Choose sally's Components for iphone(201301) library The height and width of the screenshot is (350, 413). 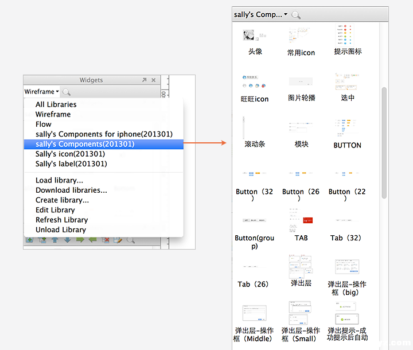tap(104, 134)
